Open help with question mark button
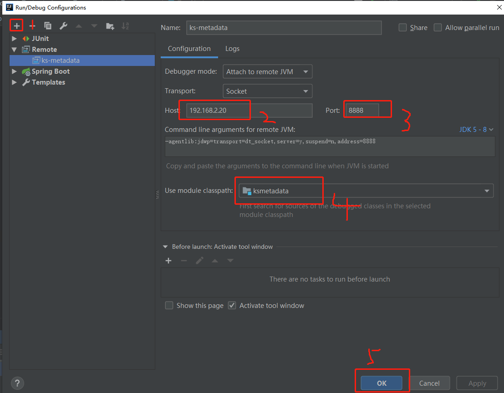 point(17,383)
